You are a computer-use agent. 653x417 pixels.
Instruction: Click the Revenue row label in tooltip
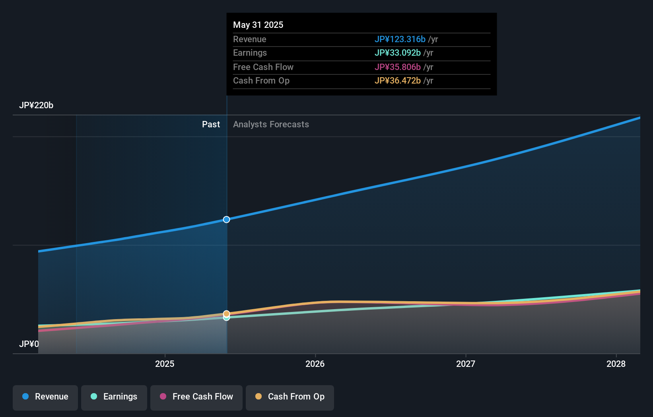click(250, 39)
